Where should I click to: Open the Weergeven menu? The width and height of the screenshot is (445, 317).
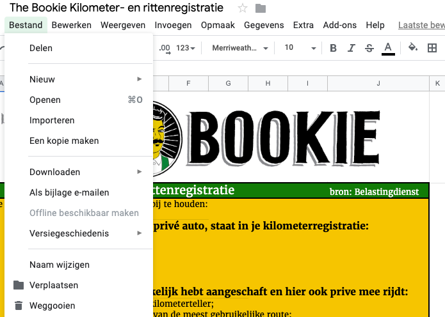123,25
